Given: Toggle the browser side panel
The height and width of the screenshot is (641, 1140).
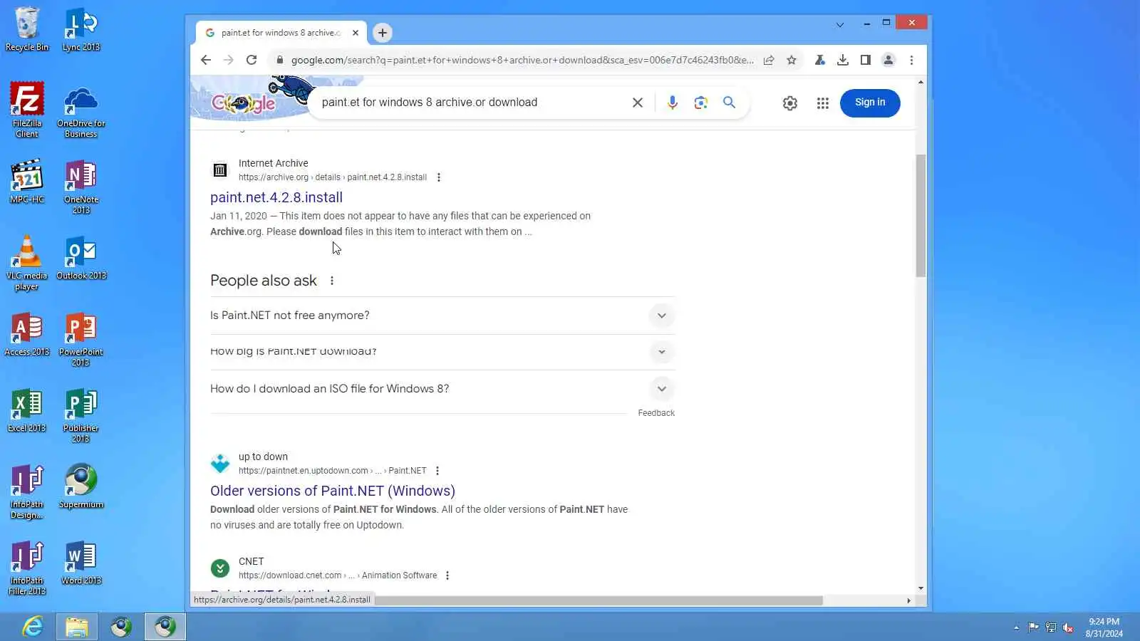Looking at the screenshot, I should pyautogui.click(x=866, y=61).
